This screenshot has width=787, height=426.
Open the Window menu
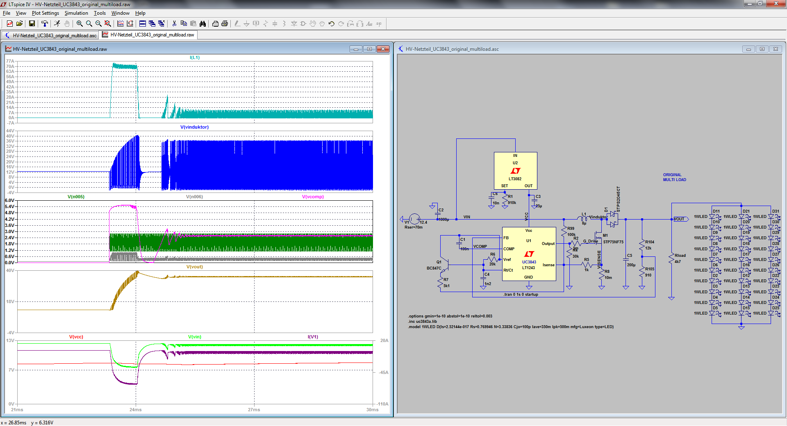pos(121,13)
